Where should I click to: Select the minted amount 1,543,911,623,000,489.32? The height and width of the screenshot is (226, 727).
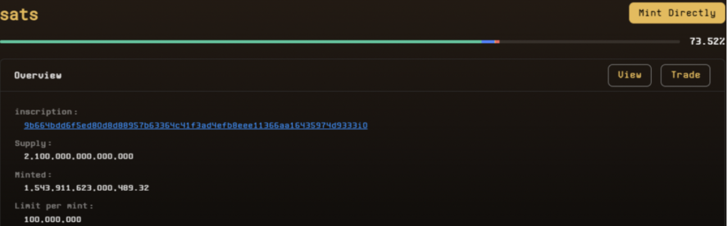(87, 188)
